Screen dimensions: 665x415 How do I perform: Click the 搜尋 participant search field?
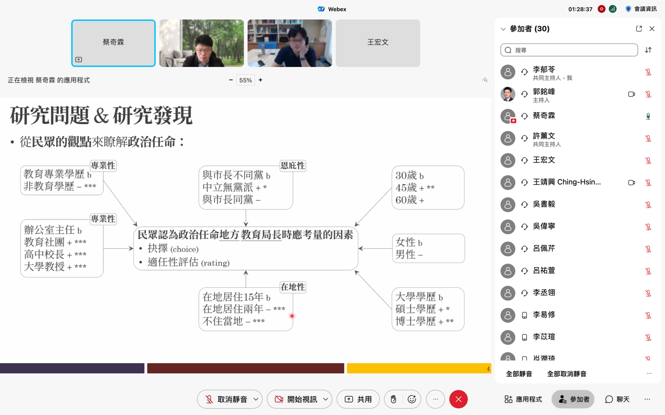[569, 50]
